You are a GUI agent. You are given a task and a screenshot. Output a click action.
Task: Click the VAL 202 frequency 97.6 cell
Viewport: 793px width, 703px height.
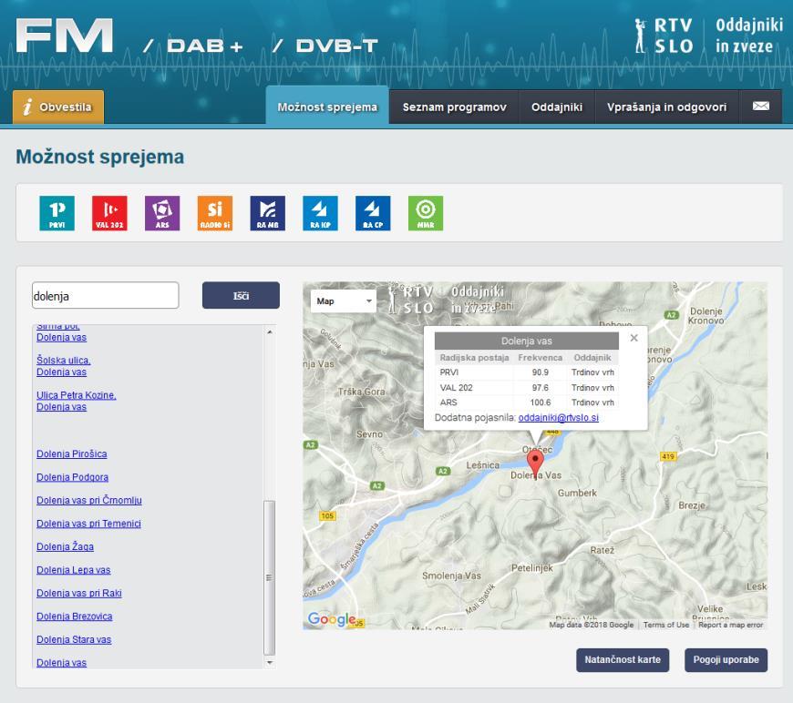coord(541,388)
